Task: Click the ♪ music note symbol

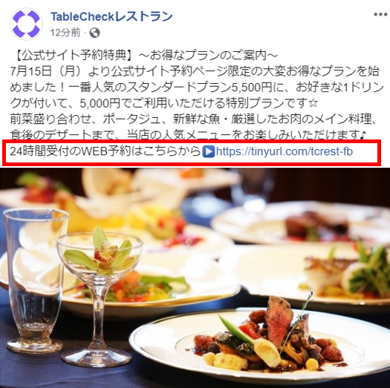Action: [363, 135]
